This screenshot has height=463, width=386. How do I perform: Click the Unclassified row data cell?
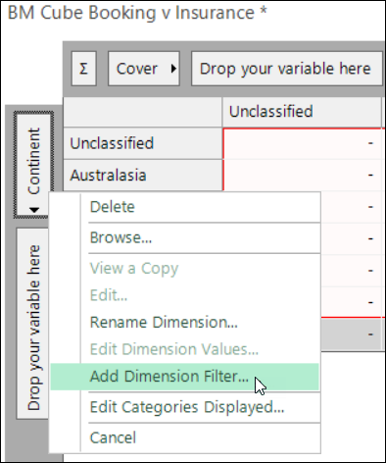(x=303, y=143)
